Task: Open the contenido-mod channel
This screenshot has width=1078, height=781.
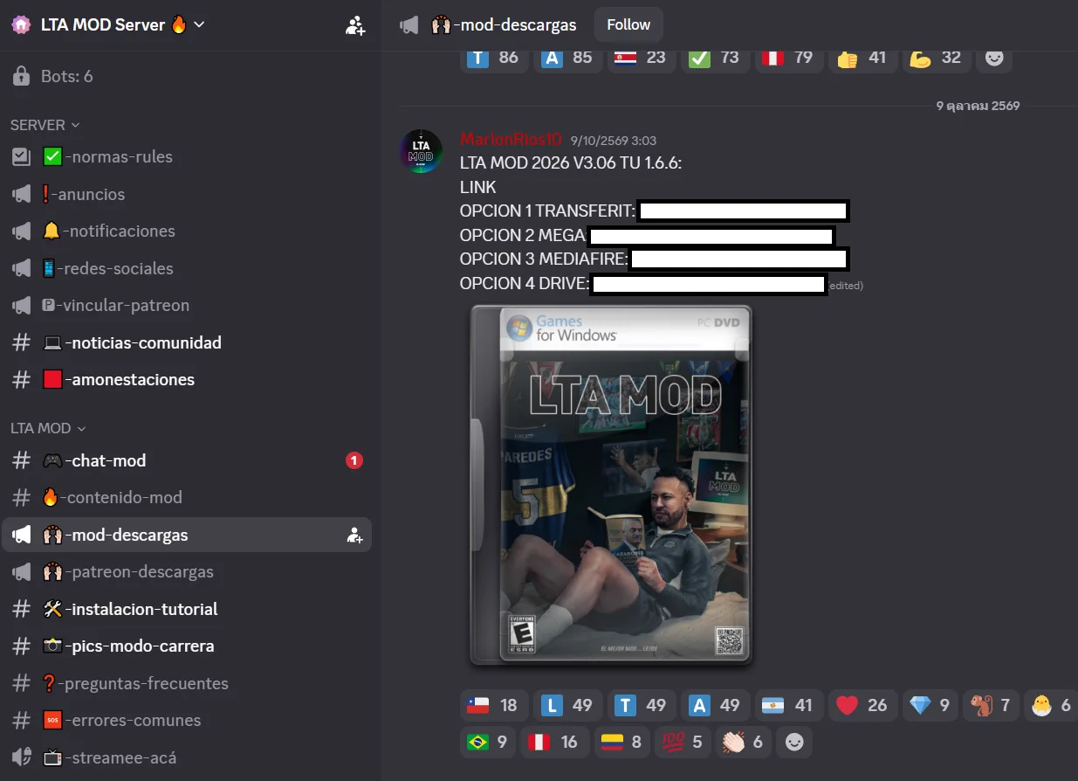Action: point(187,497)
